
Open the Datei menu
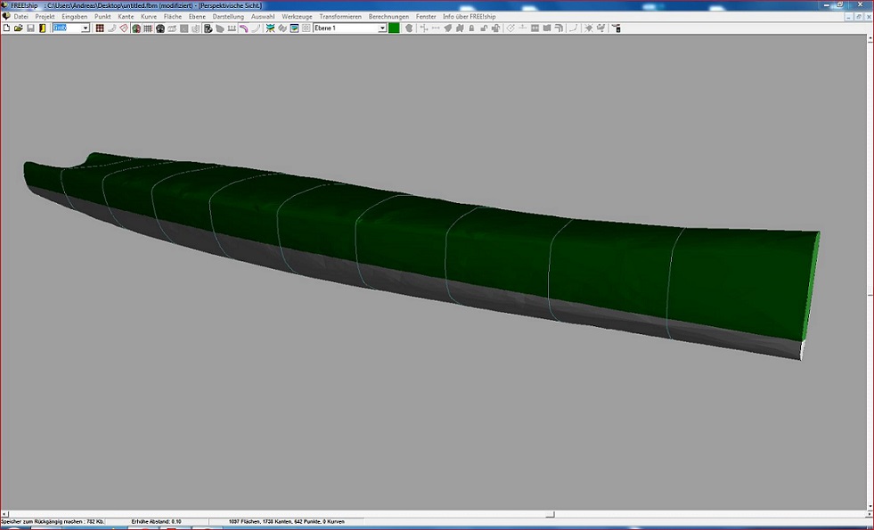click(x=20, y=17)
